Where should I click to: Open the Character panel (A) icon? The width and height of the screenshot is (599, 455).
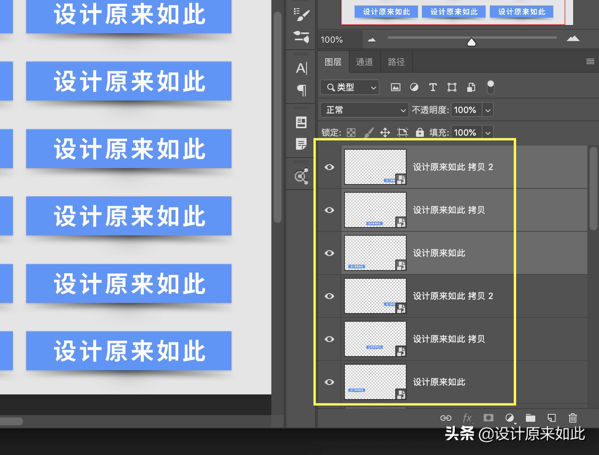tap(301, 68)
